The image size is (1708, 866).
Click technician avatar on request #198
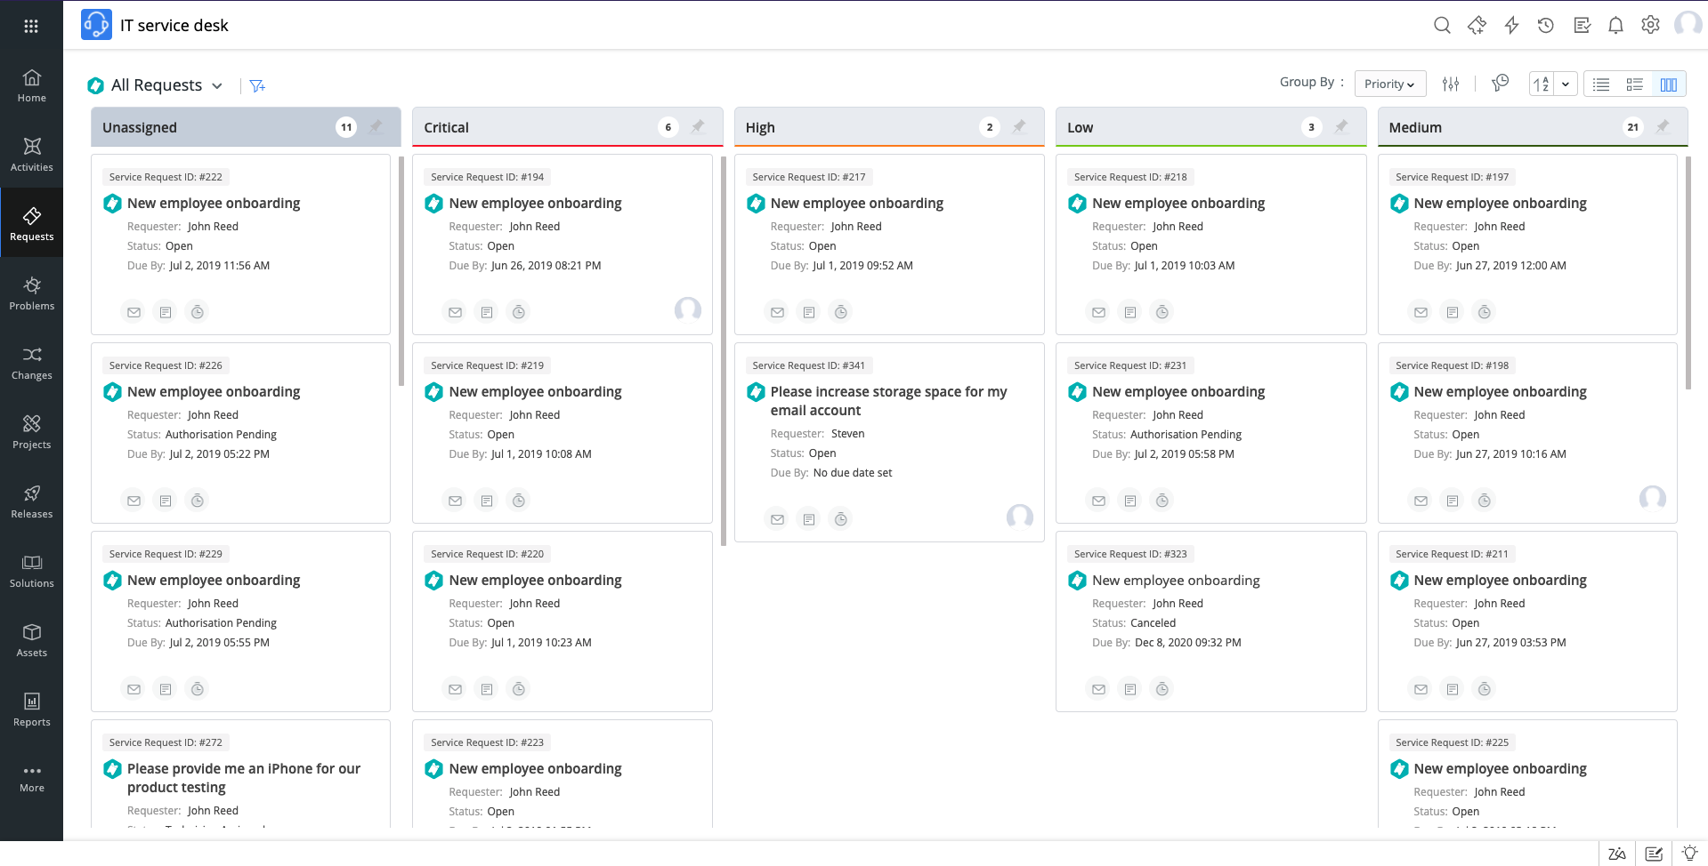(1653, 498)
